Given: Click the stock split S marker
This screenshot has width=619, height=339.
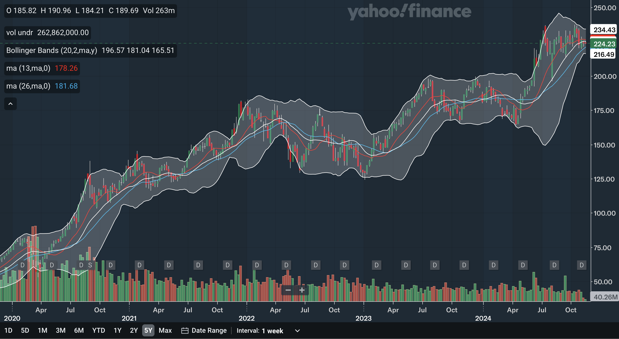Looking at the screenshot, I should pos(90,265).
